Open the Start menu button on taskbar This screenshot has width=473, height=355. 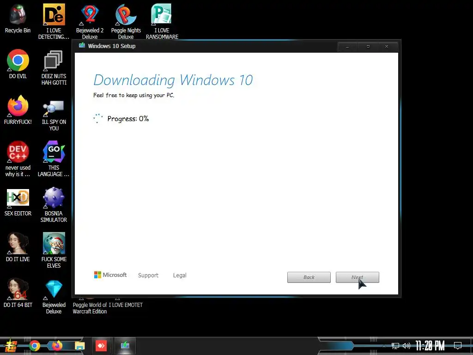click(x=11, y=346)
